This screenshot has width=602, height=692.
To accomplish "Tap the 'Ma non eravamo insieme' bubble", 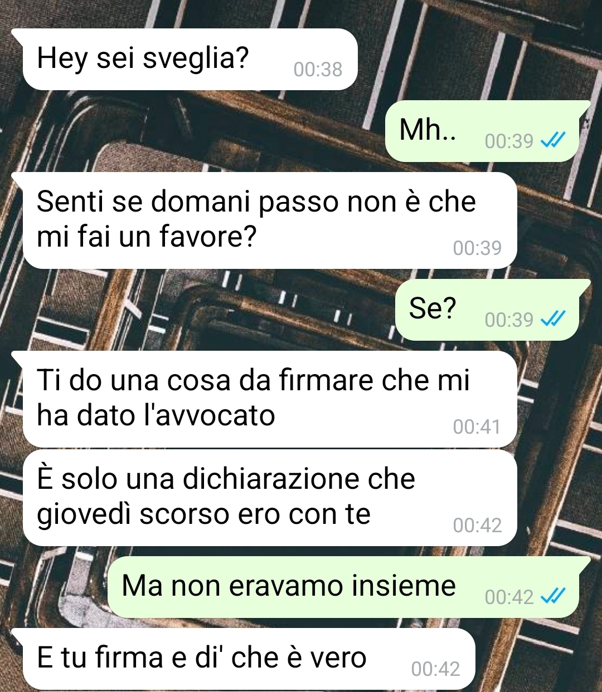I will pyautogui.click(x=343, y=587).
